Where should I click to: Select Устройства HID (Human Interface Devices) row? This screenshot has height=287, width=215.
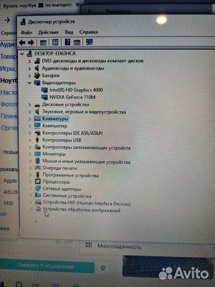click(x=87, y=203)
